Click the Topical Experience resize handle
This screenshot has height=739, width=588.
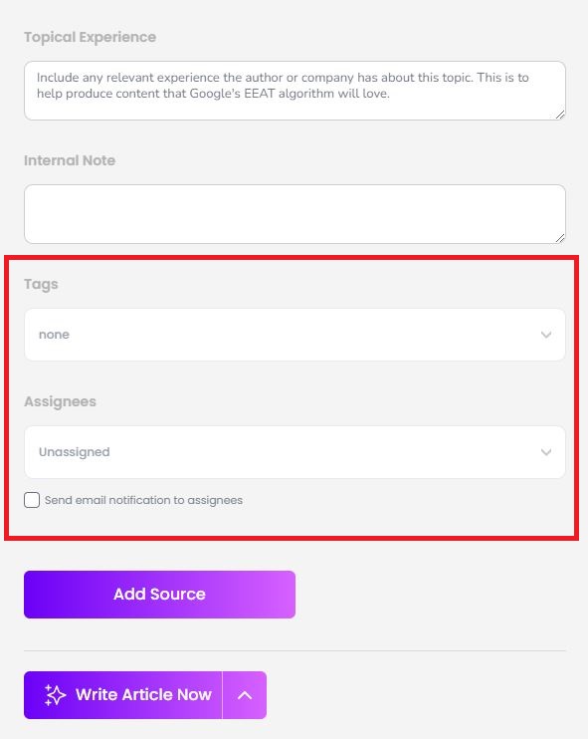[560, 115]
